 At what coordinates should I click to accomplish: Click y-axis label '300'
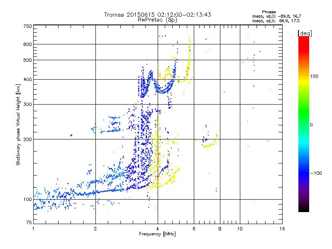pos(27,104)
